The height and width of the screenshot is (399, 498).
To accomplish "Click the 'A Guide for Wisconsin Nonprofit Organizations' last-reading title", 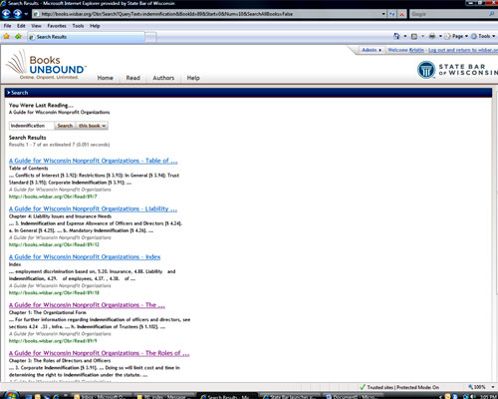I will click(x=60, y=113).
